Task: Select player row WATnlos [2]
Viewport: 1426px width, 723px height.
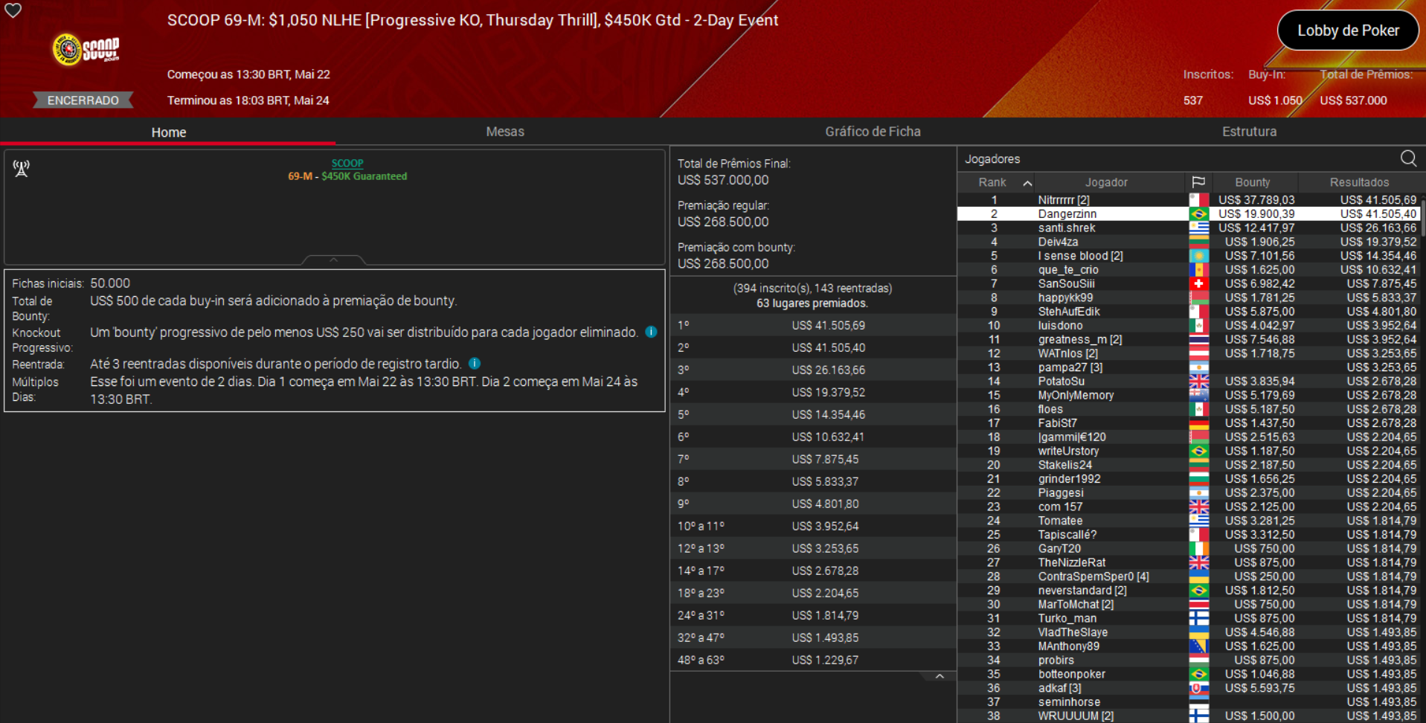Action: pyautogui.click(x=1188, y=353)
